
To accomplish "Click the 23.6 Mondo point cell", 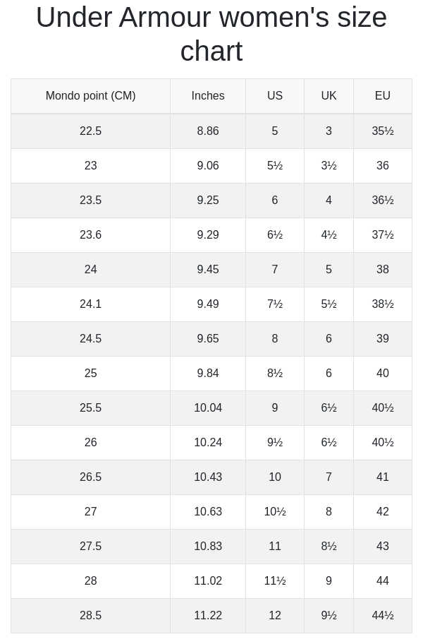I will coord(90,235).
